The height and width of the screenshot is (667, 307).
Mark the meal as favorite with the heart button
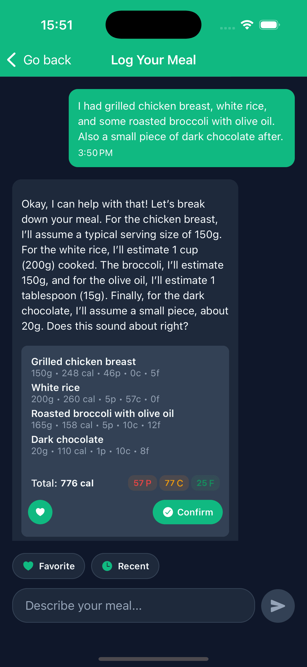coord(40,512)
